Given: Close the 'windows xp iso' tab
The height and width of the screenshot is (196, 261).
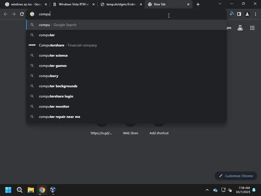Looking at the screenshot, I should (46, 4).
